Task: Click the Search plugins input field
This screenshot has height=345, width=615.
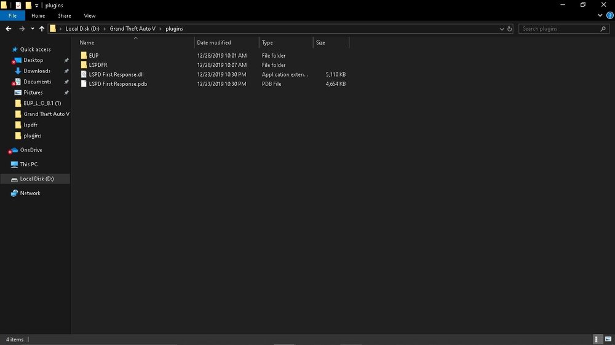Action: (x=560, y=29)
